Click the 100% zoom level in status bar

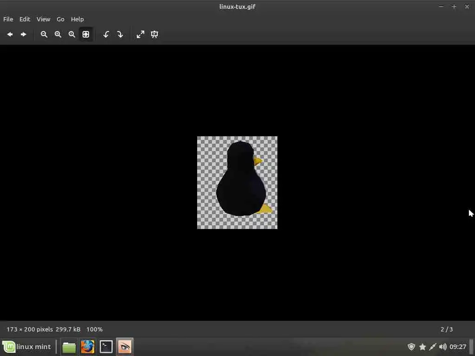(x=95, y=329)
